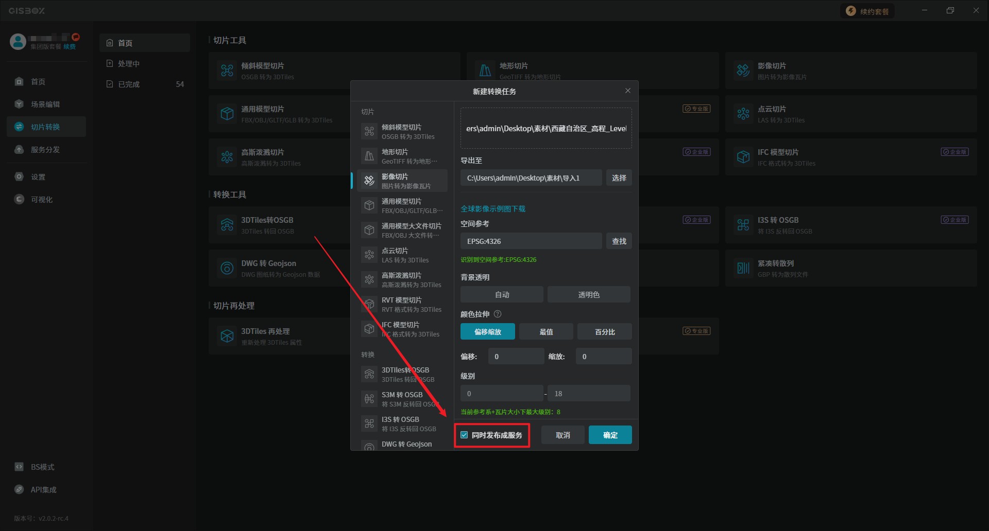Image resolution: width=989 pixels, height=531 pixels.
Task: Click the oblique model slicing icon in dialog
Action: [369, 132]
